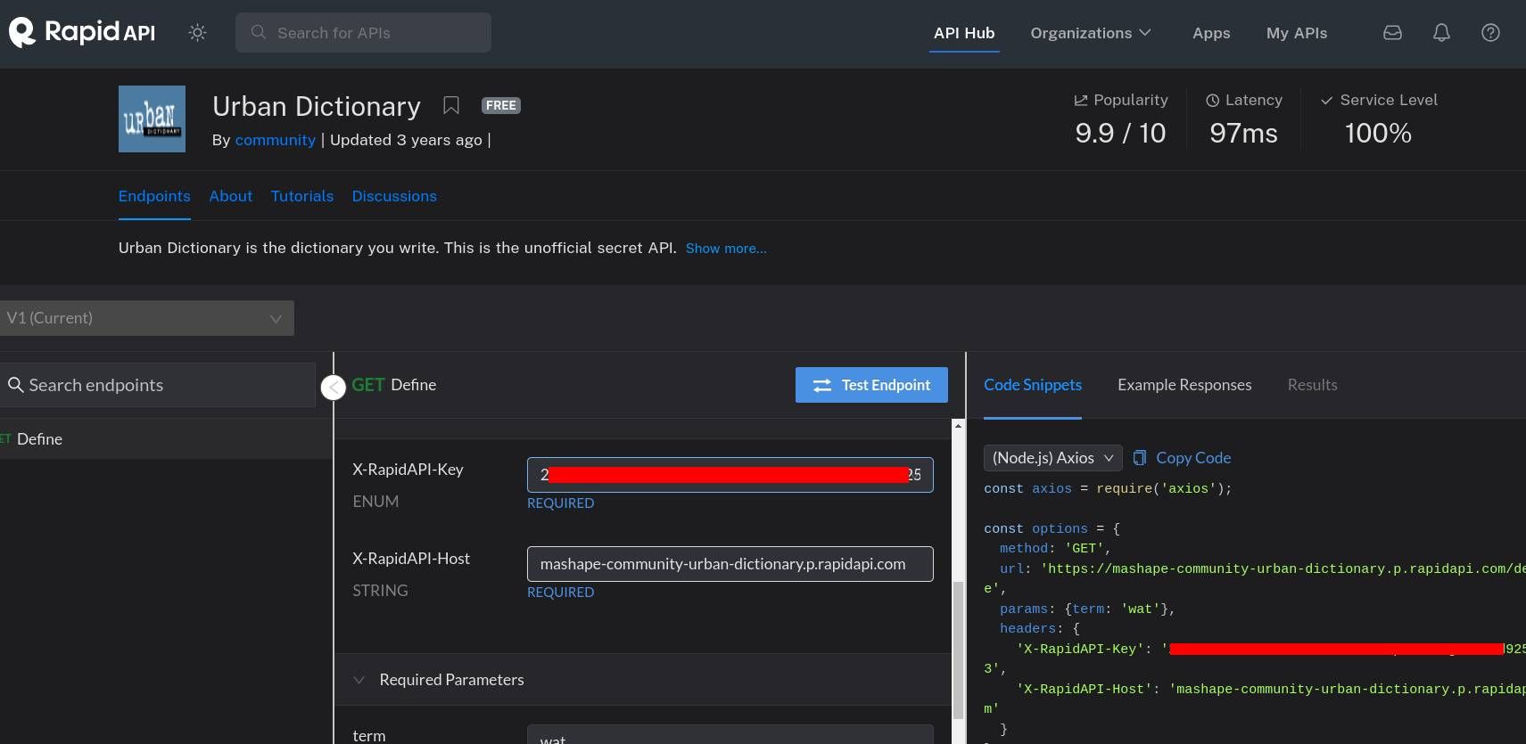Bookmark the Urban Dictionary API
1526x744 pixels.
[x=451, y=106]
